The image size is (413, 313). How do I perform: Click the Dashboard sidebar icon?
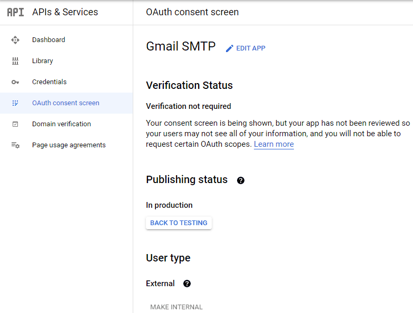(15, 40)
